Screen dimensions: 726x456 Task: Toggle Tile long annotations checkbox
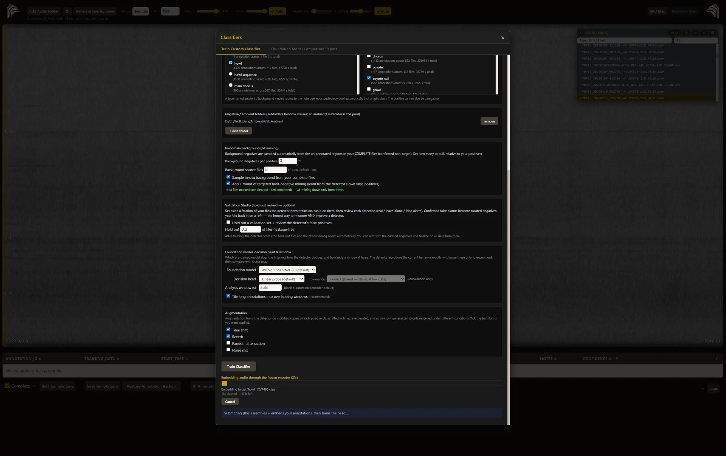coord(228,296)
